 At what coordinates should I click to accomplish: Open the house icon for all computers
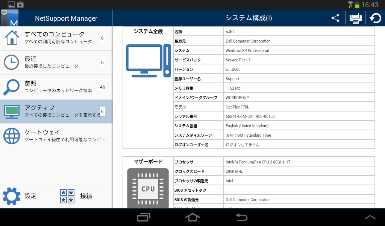12,38
